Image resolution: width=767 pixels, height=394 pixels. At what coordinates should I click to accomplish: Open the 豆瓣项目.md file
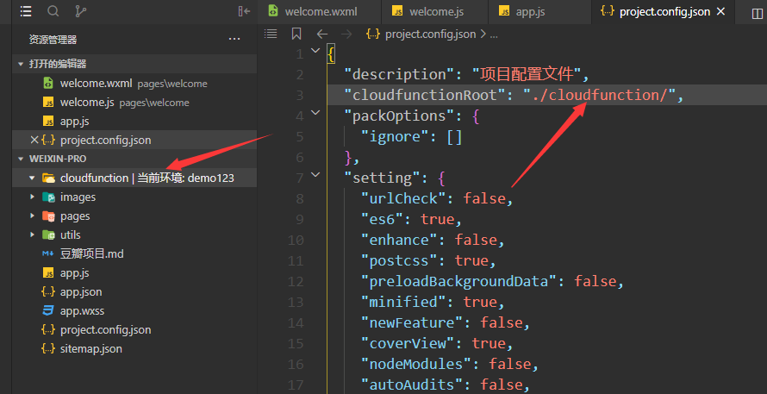click(x=134, y=254)
